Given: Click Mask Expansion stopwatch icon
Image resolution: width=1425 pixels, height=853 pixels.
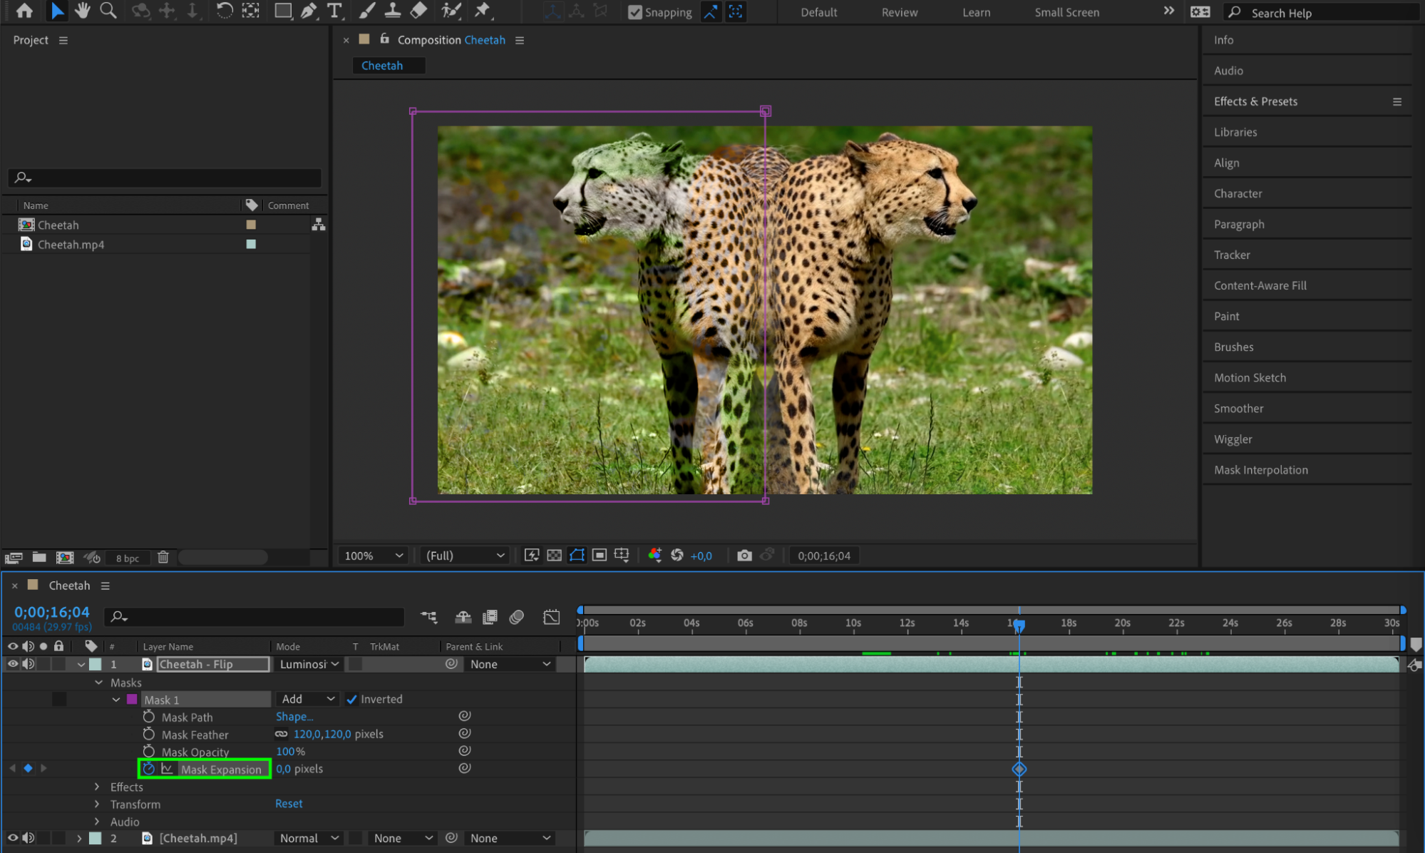Looking at the screenshot, I should click(x=148, y=769).
